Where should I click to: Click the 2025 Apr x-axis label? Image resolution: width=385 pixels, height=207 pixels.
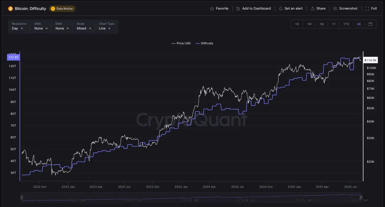coord(322,187)
